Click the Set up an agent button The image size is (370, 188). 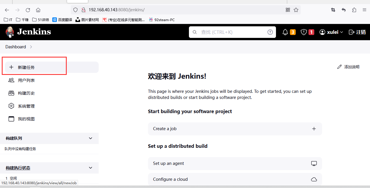pyautogui.click(x=235, y=163)
